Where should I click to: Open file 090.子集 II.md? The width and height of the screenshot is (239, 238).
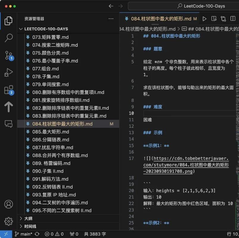click(x=68, y=171)
